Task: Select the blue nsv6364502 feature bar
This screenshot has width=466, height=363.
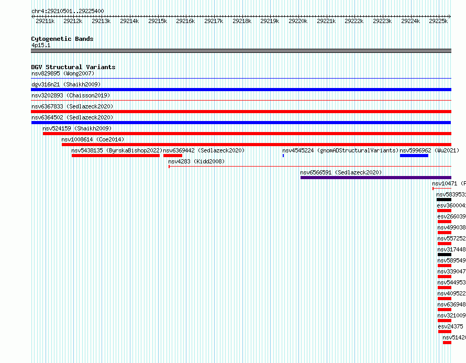Action: 241,123
